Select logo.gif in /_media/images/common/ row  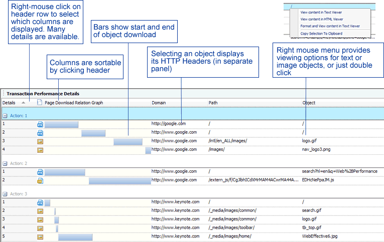(x=309, y=219)
